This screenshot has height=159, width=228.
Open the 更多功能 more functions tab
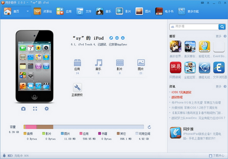[188, 11]
